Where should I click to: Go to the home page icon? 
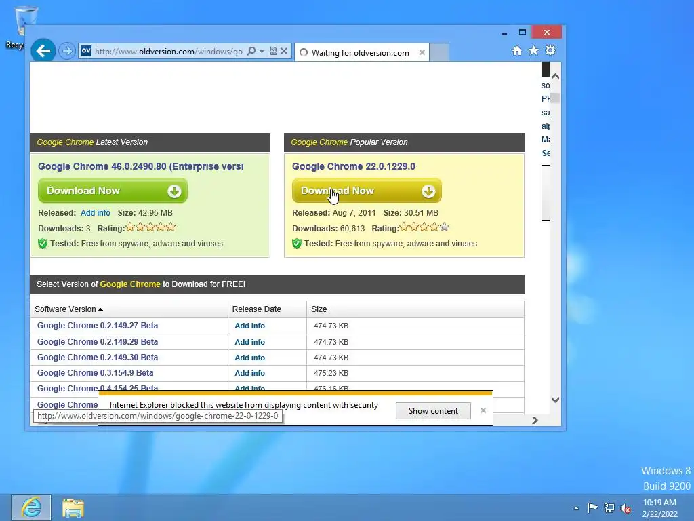(516, 50)
